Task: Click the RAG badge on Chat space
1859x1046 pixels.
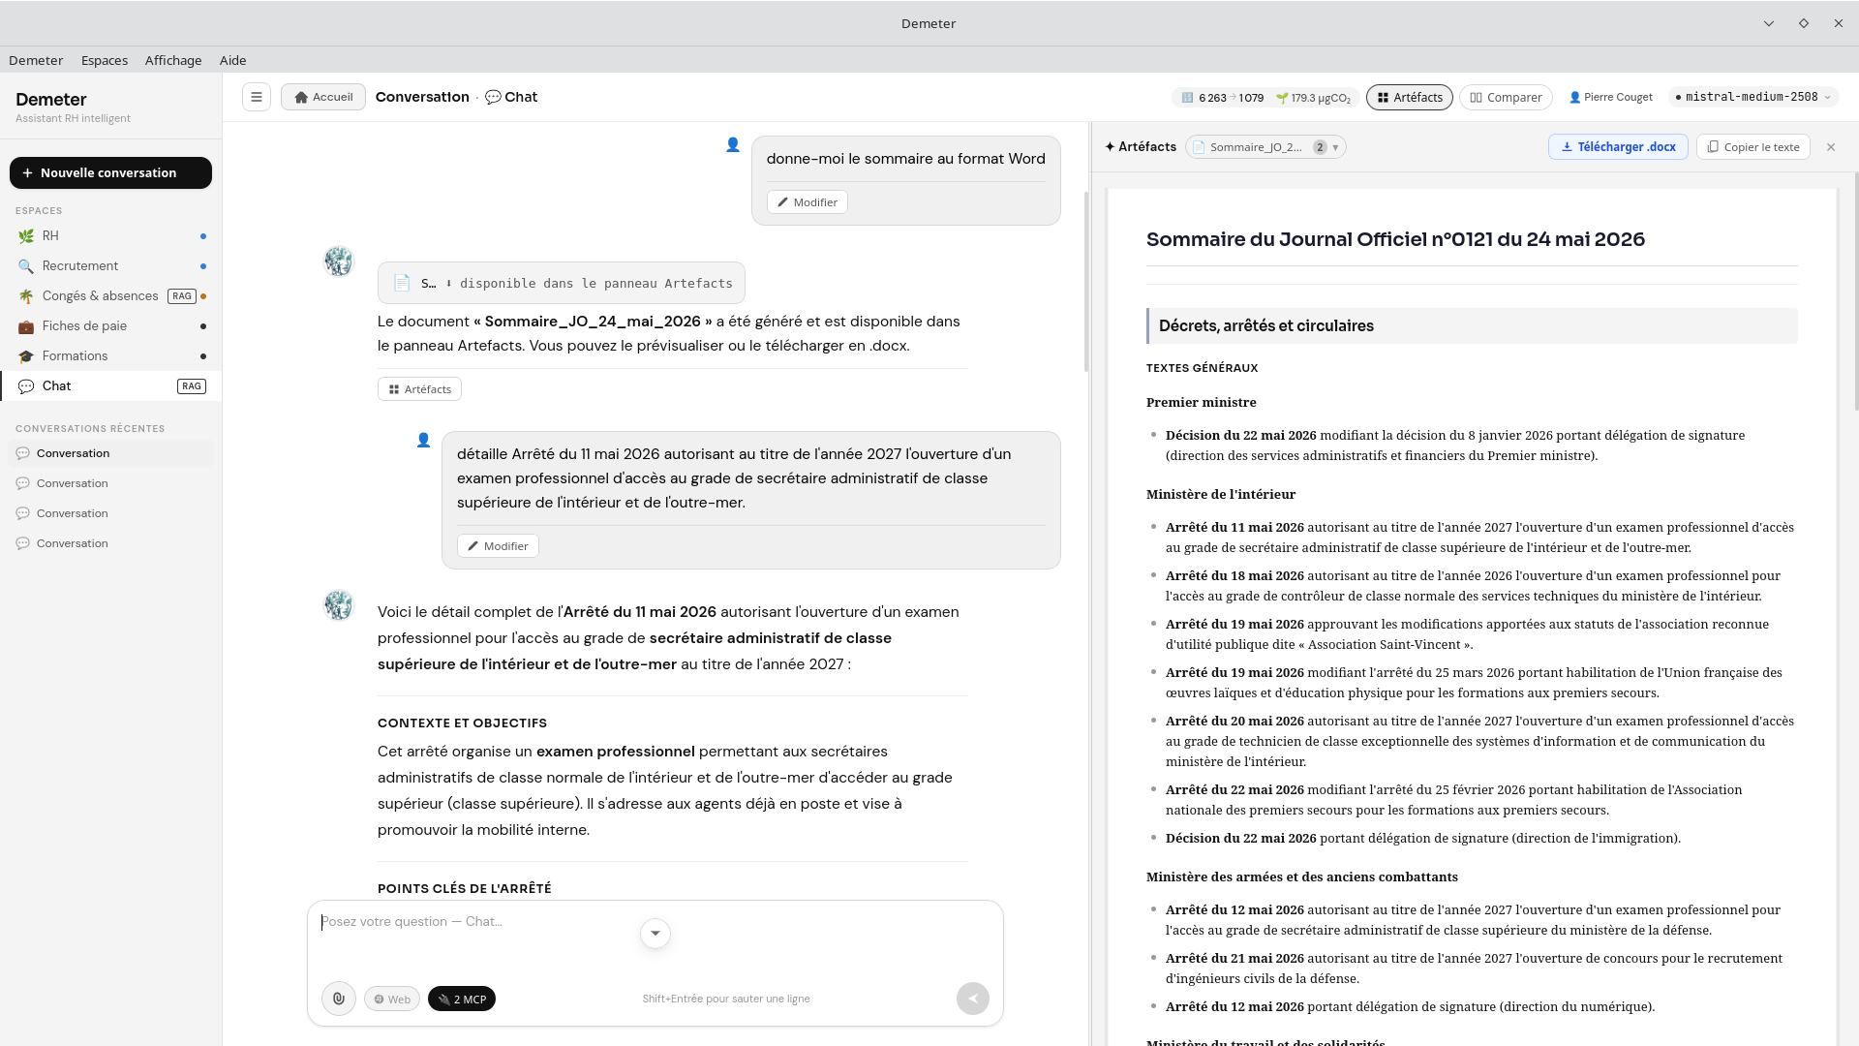Action: coord(192,386)
